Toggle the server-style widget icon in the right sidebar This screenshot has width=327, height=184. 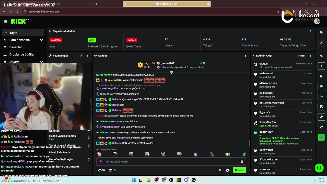[321, 107]
